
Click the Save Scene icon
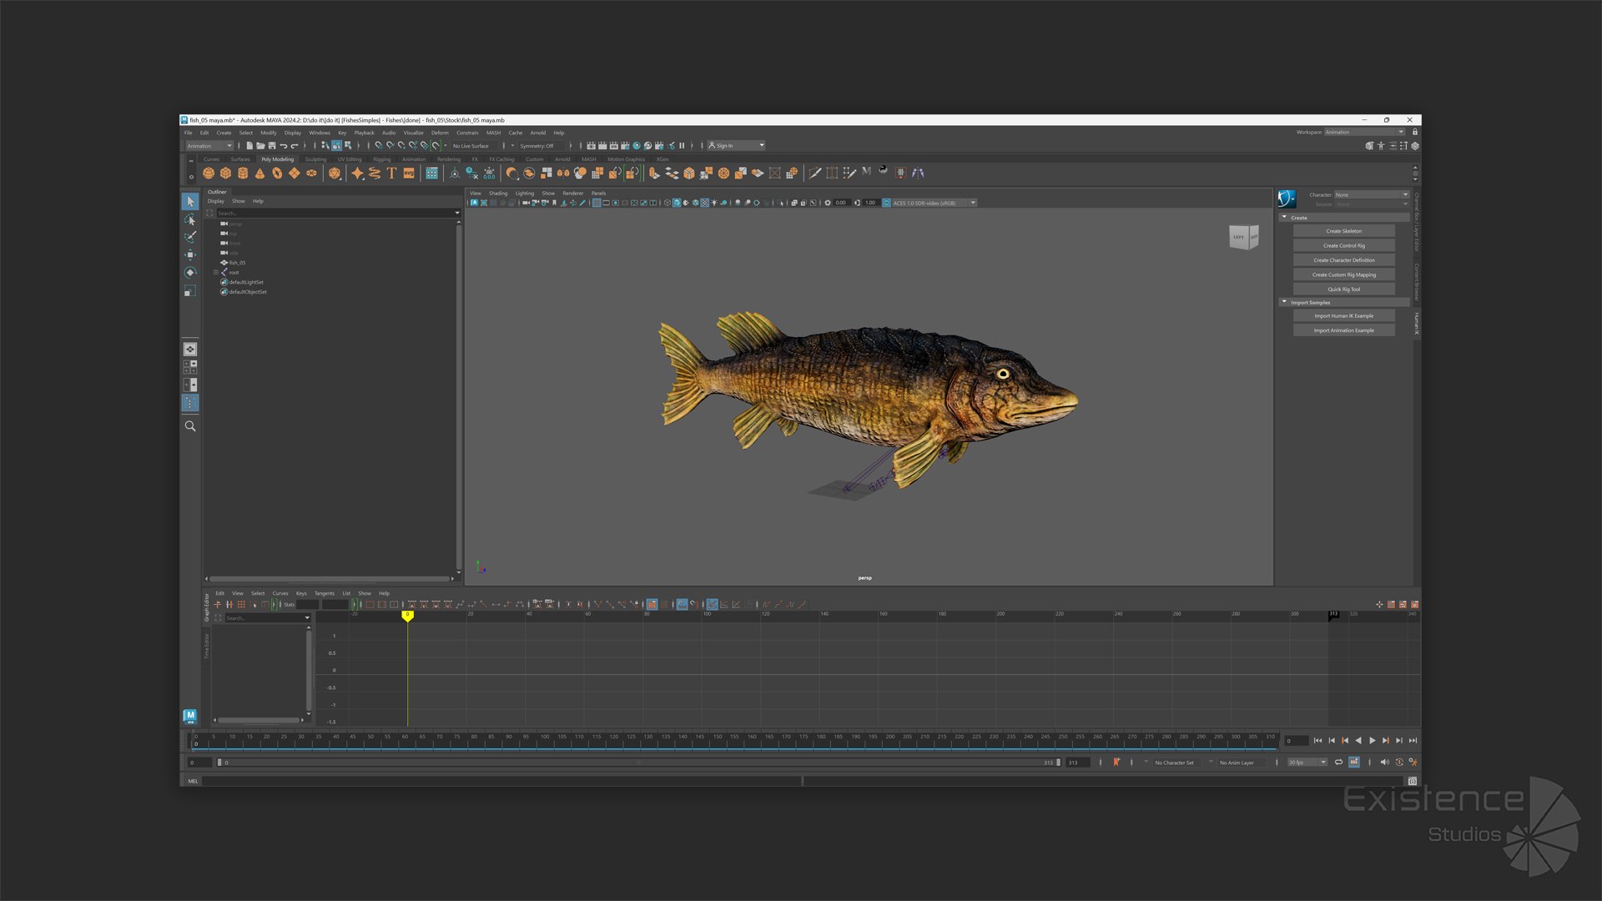pyautogui.click(x=271, y=145)
